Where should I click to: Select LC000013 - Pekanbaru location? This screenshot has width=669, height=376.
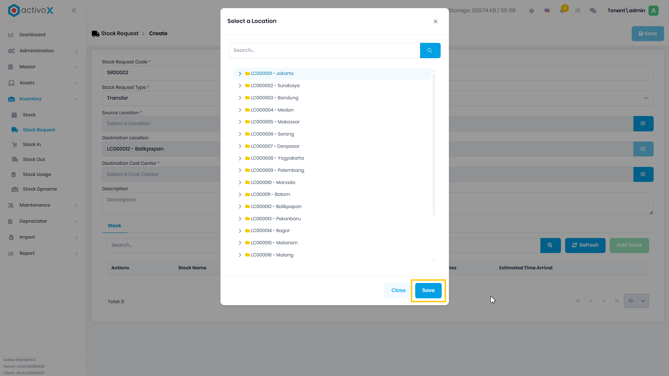point(275,219)
